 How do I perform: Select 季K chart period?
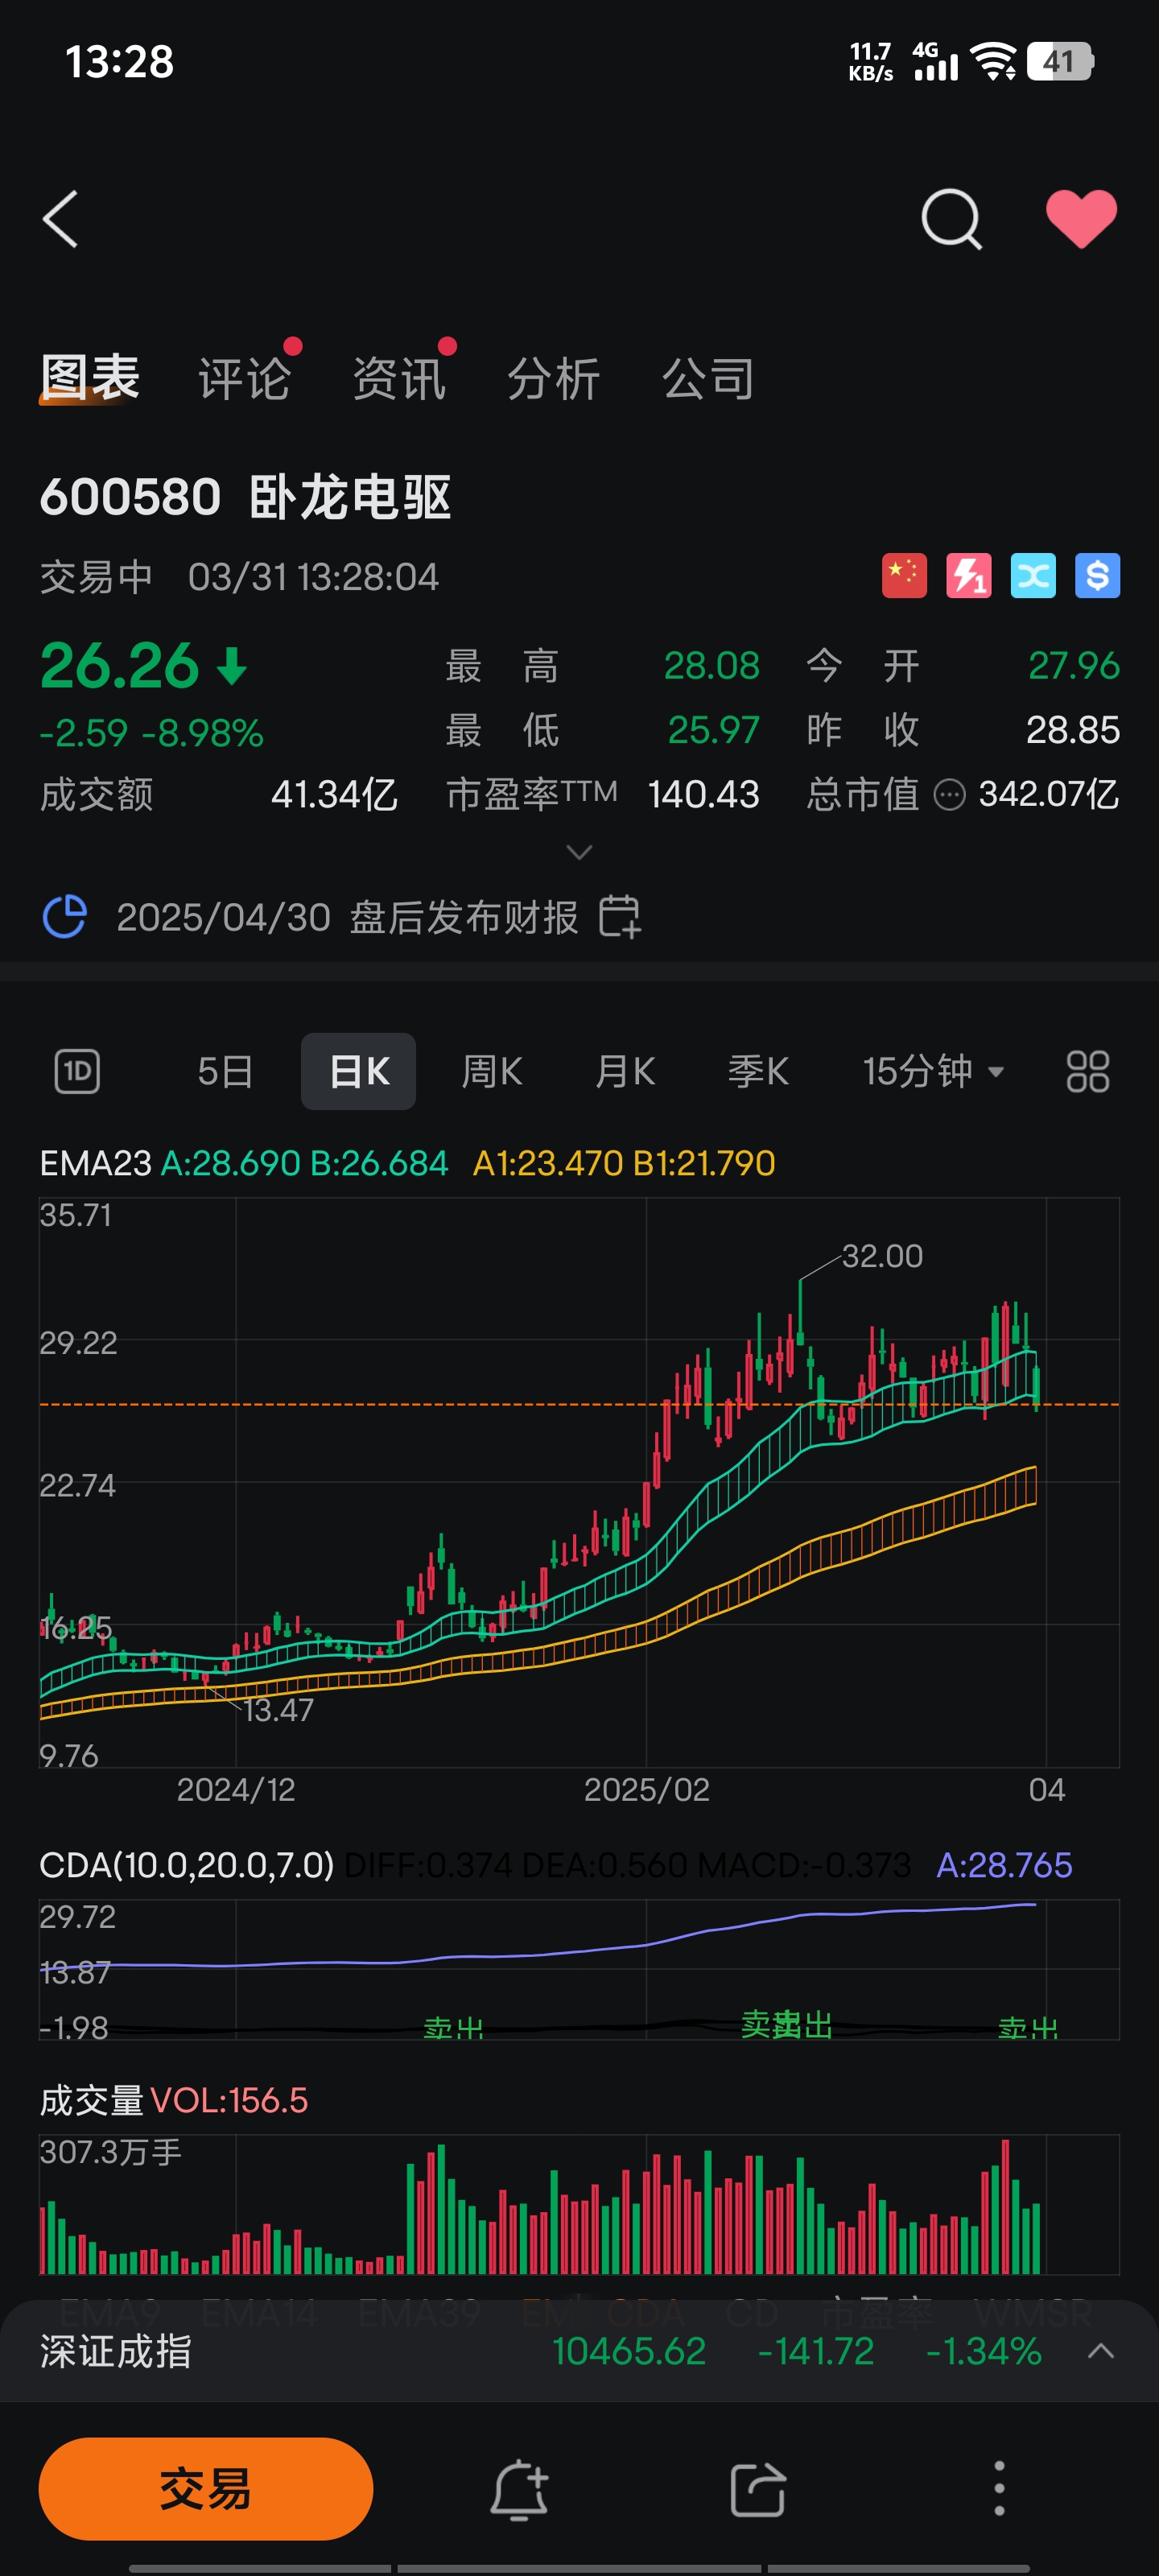tap(758, 1072)
